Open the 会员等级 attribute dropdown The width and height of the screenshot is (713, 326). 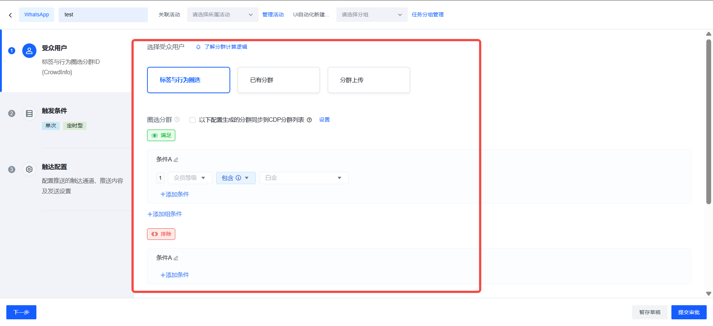tap(190, 178)
